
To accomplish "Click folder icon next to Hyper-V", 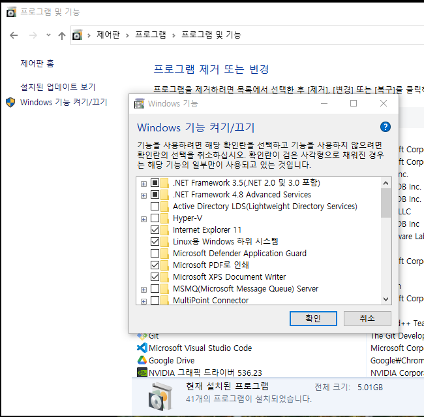I will click(x=164, y=218).
